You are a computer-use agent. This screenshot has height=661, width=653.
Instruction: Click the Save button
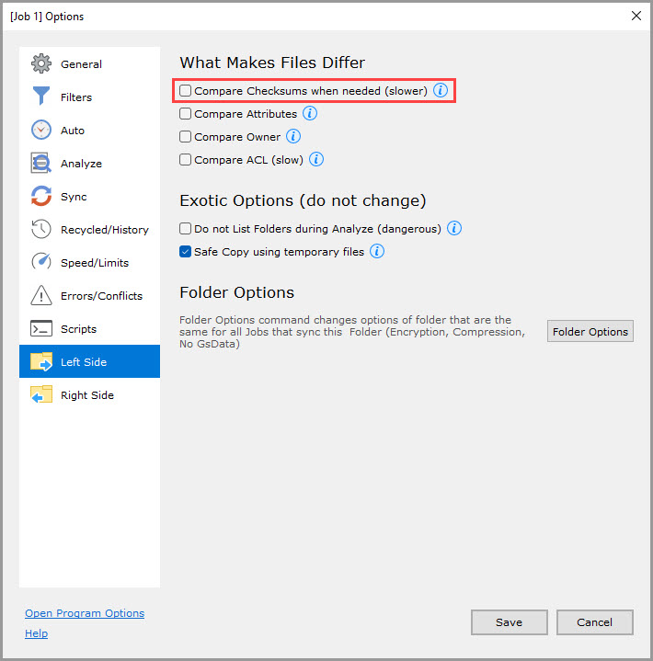[509, 622]
